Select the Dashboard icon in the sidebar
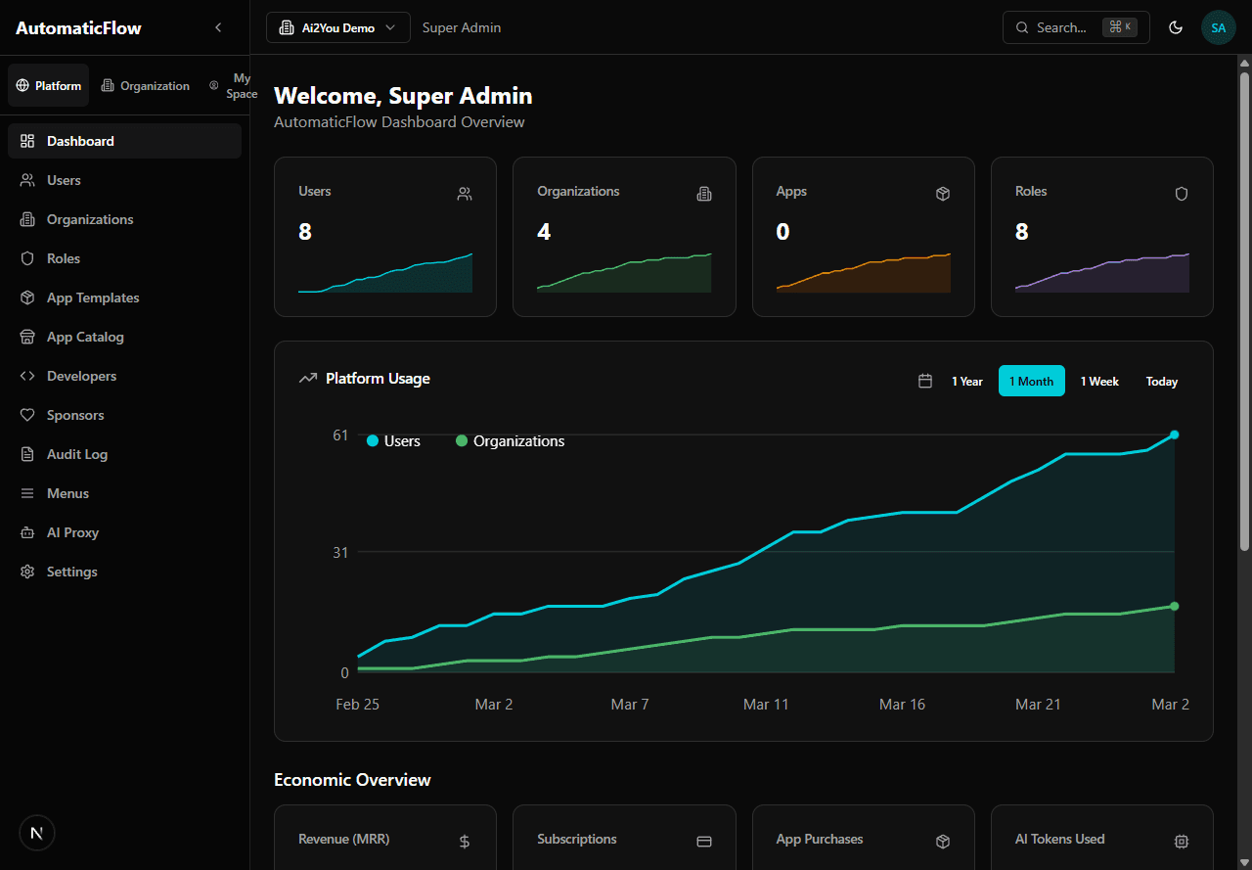This screenshot has height=870, width=1252. 27,140
